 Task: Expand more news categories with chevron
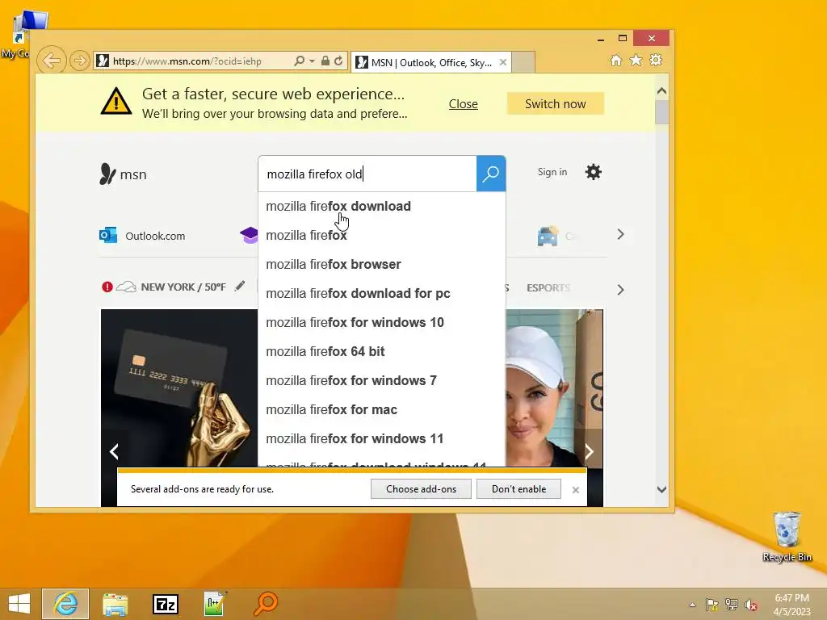coord(620,290)
